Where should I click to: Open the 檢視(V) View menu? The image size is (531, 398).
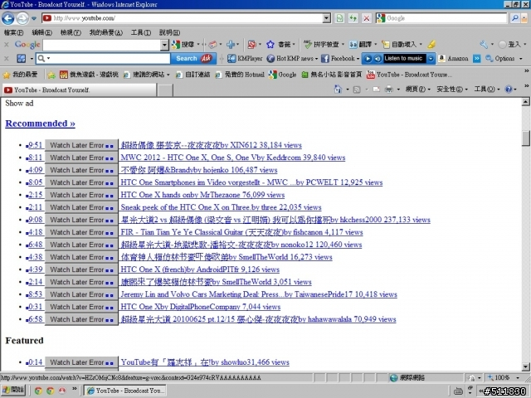pos(71,32)
